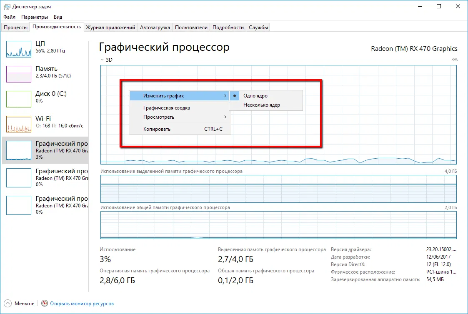Switch to the Процессы tab
Image resolution: width=468 pixels, height=314 pixels.
(x=15, y=27)
